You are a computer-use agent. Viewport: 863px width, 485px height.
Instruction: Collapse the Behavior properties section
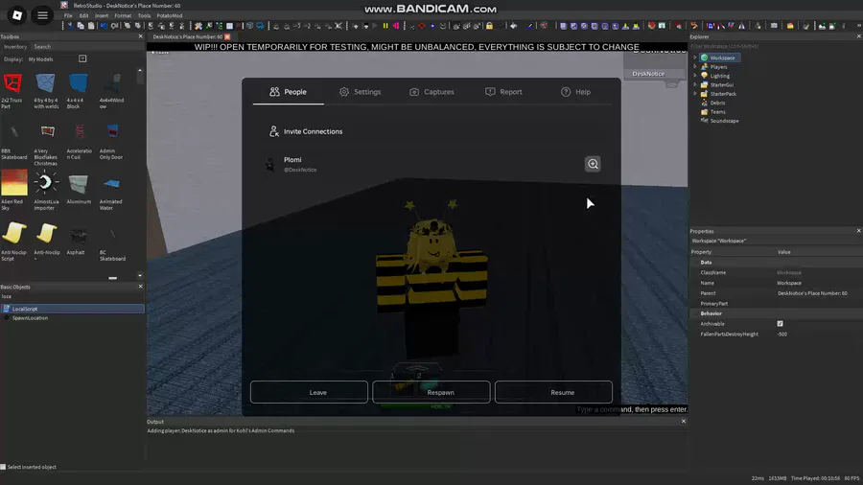pos(695,313)
